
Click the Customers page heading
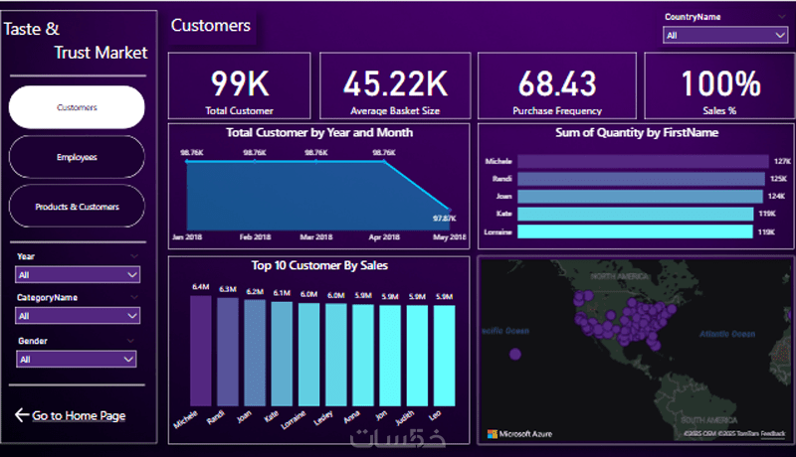(x=211, y=25)
